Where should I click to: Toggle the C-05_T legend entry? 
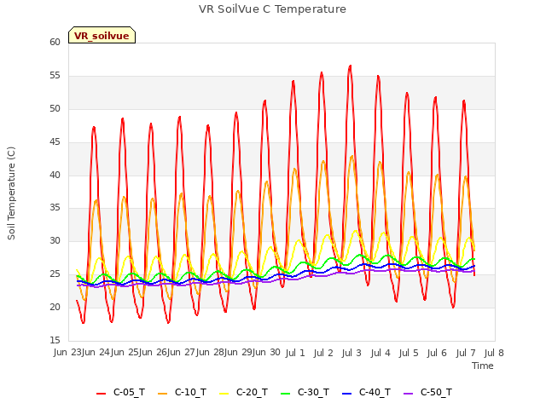click(x=121, y=392)
